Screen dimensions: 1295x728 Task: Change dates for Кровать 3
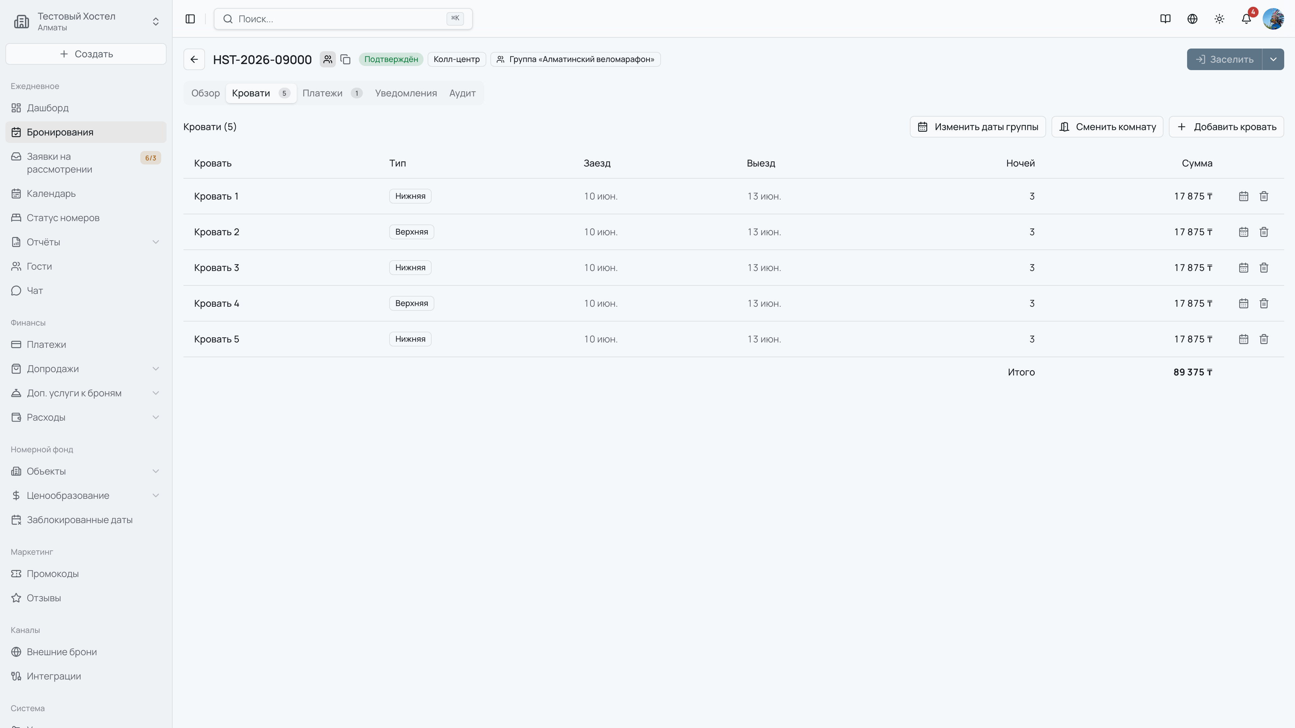coord(1244,268)
